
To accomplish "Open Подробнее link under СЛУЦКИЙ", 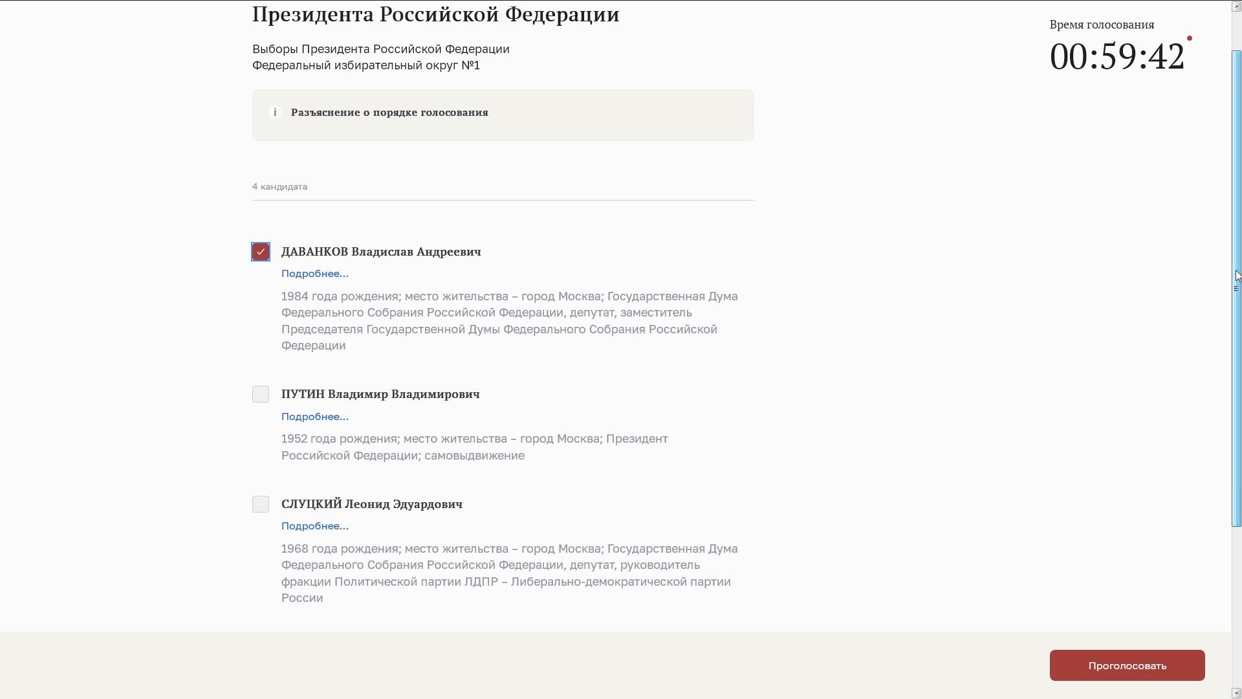I will click(315, 526).
